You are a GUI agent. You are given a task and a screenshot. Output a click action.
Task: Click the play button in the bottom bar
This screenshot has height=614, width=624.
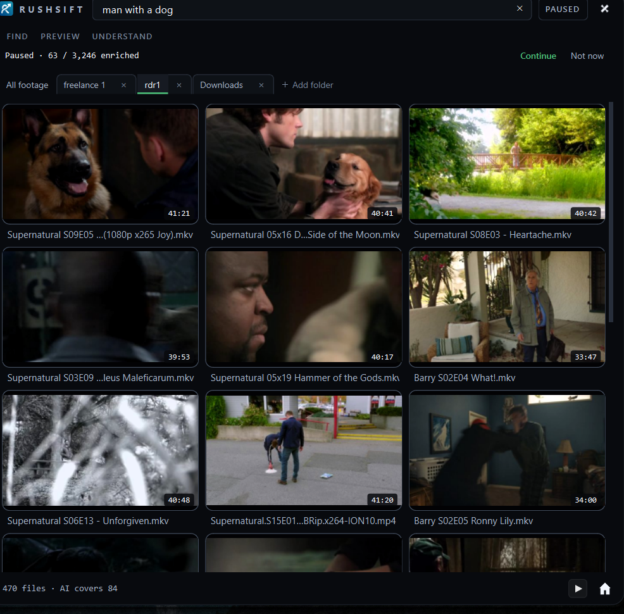(x=578, y=589)
